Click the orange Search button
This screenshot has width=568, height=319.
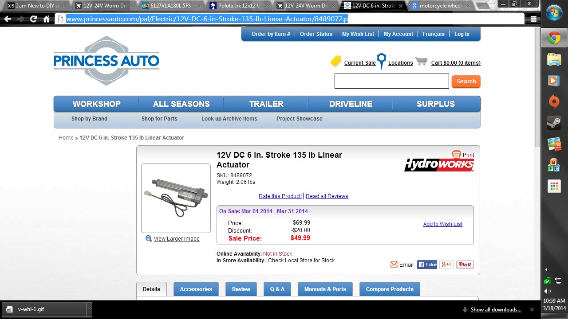466,82
